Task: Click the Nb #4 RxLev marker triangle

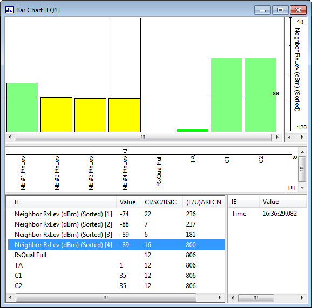Action: pyautogui.click(x=125, y=152)
